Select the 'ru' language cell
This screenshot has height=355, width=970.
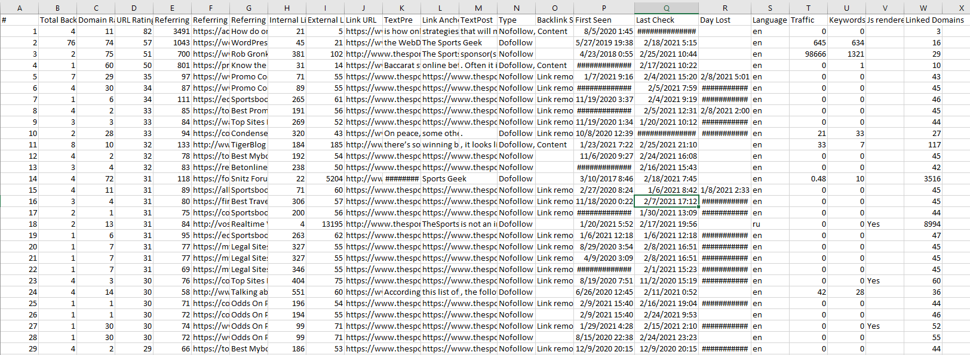click(x=770, y=224)
